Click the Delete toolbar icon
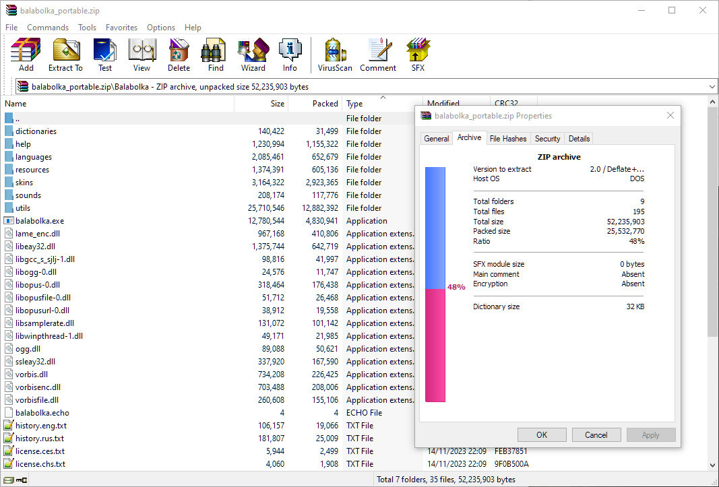The image size is (719, 487). [179, 50]
